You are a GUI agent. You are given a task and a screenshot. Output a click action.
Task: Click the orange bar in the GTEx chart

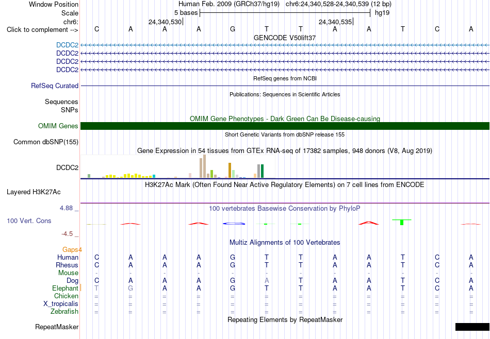coord(230,171)
